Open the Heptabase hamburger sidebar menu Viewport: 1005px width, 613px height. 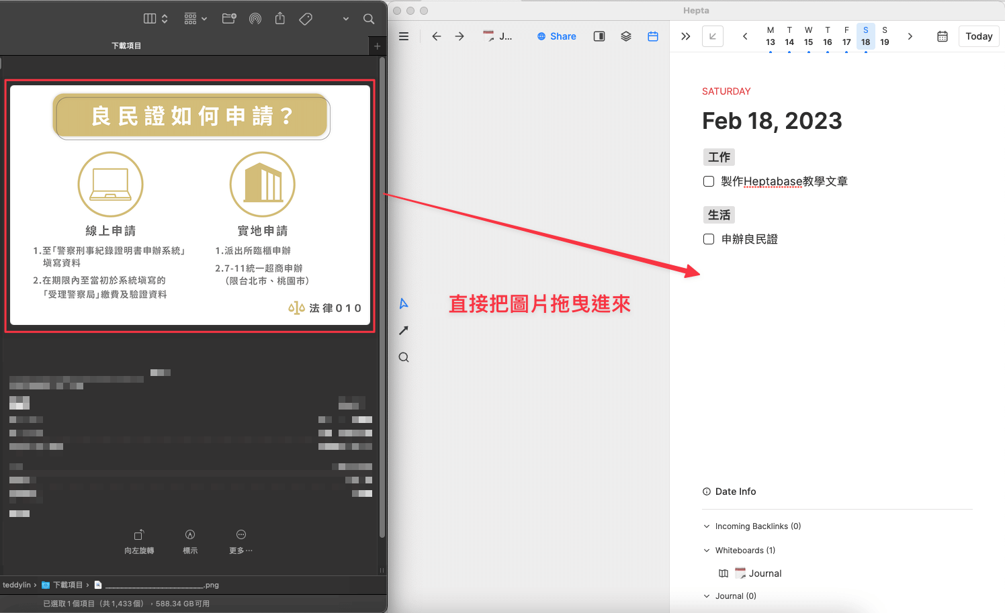coord(404,36)
